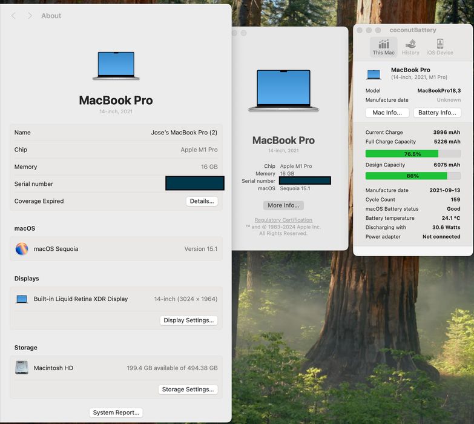This screenshot has width=474, height=424.
Task: Click the Macintosh HD label
Action: [53, 368]
